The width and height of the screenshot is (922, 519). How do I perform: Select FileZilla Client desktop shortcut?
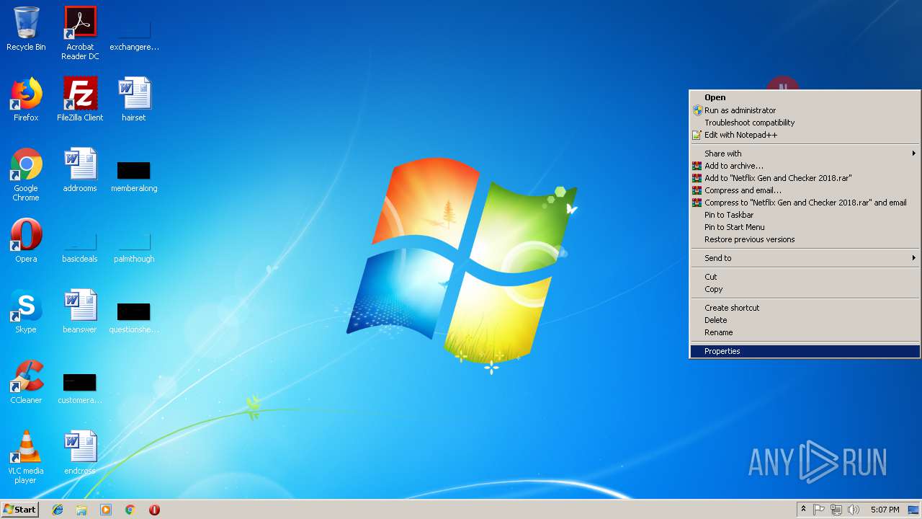(x=80, y=99)
